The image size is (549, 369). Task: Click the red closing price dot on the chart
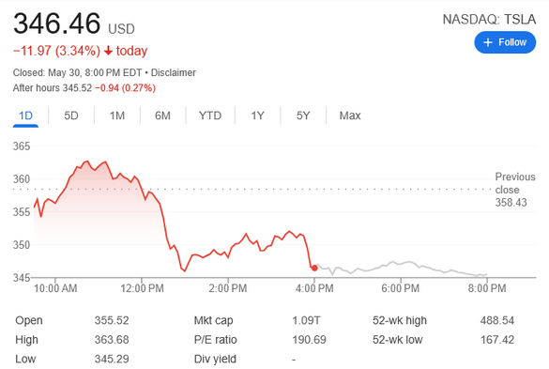point(314,269)
